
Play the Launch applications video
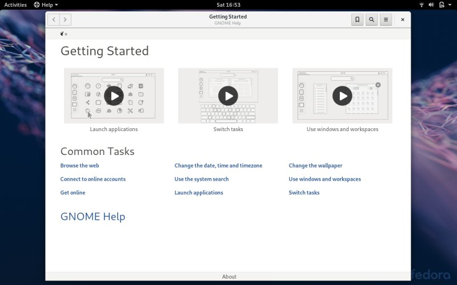pyautogui.click(x=114, y=96)
